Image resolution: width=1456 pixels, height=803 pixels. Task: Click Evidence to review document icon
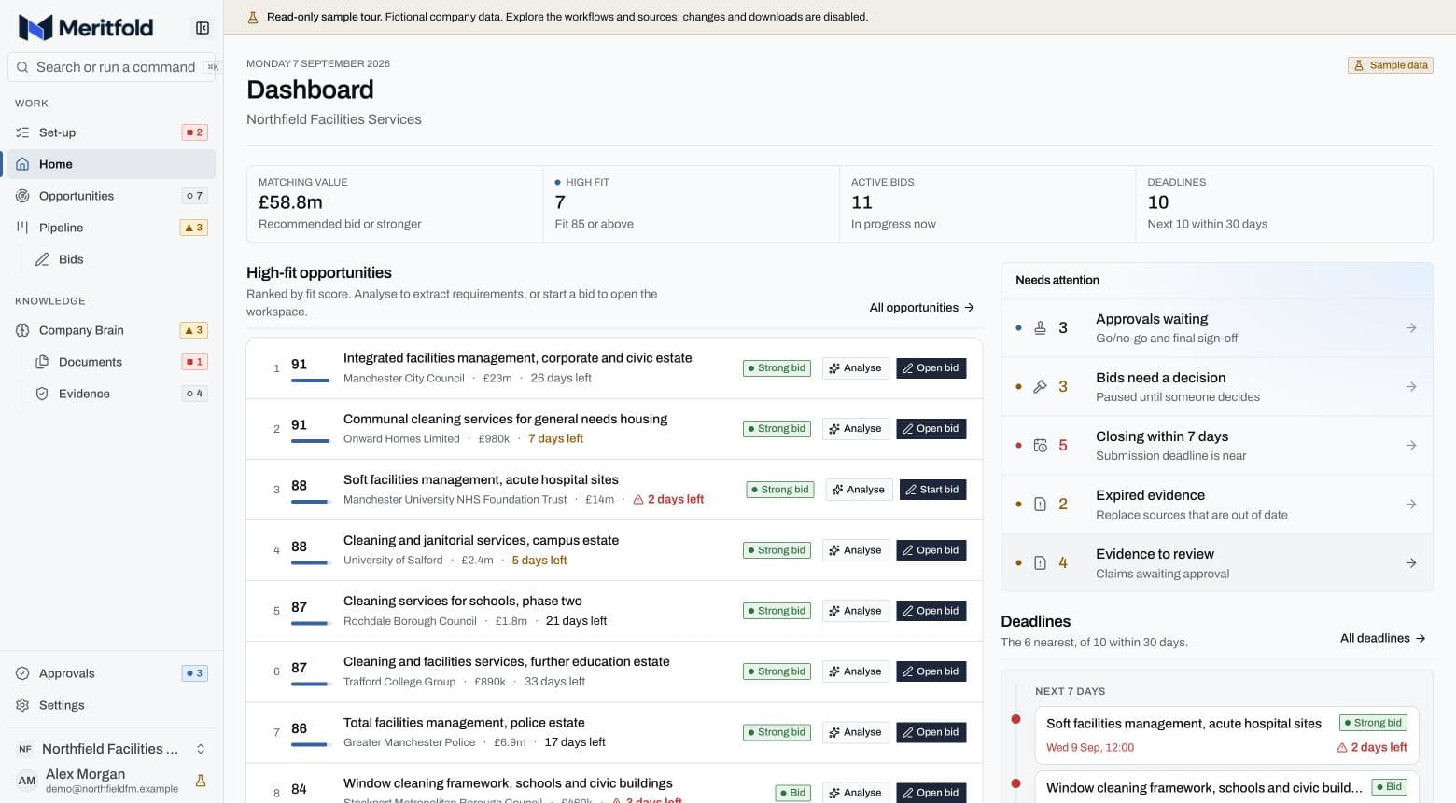(x=1040, y=563)
